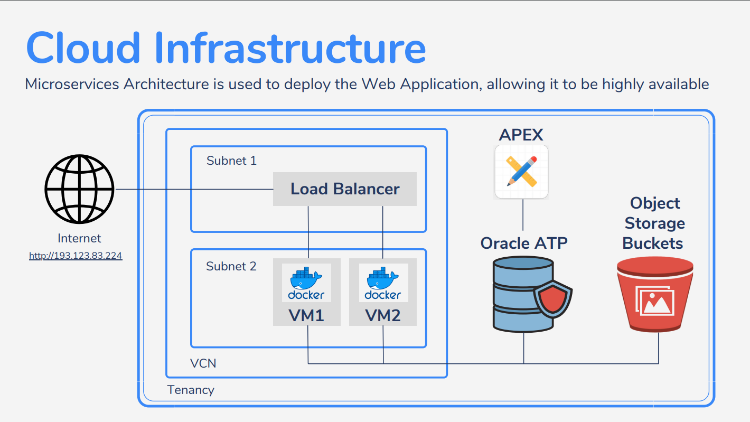
Task: Click the VCN label
Action: coord(203,363)
